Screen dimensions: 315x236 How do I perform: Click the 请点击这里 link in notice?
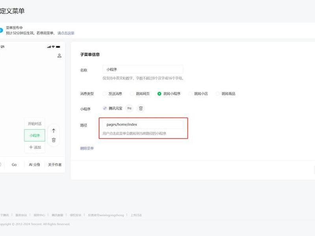pyautogui.click(x=66, y=33)
